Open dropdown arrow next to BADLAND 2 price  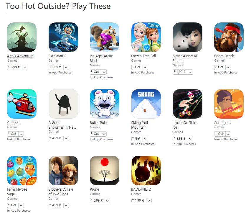coord(149,201)
